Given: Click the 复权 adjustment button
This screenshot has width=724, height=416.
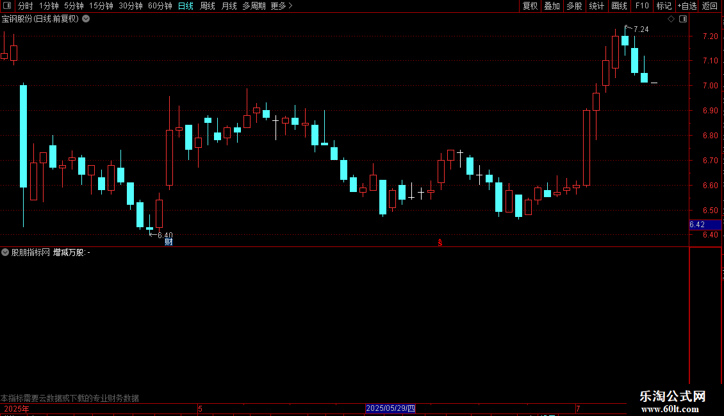Looking at the screenshot, I should point(530,6).
